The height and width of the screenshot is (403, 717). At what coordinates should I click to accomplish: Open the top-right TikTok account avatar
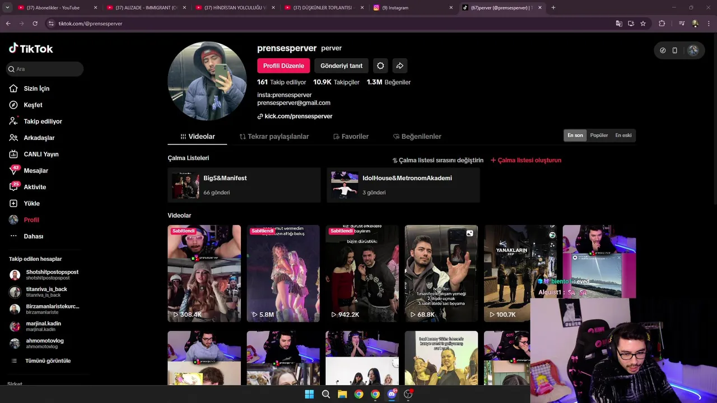point(693,50)
